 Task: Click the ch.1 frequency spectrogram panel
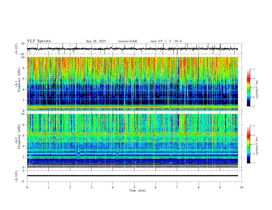[132, 84]
